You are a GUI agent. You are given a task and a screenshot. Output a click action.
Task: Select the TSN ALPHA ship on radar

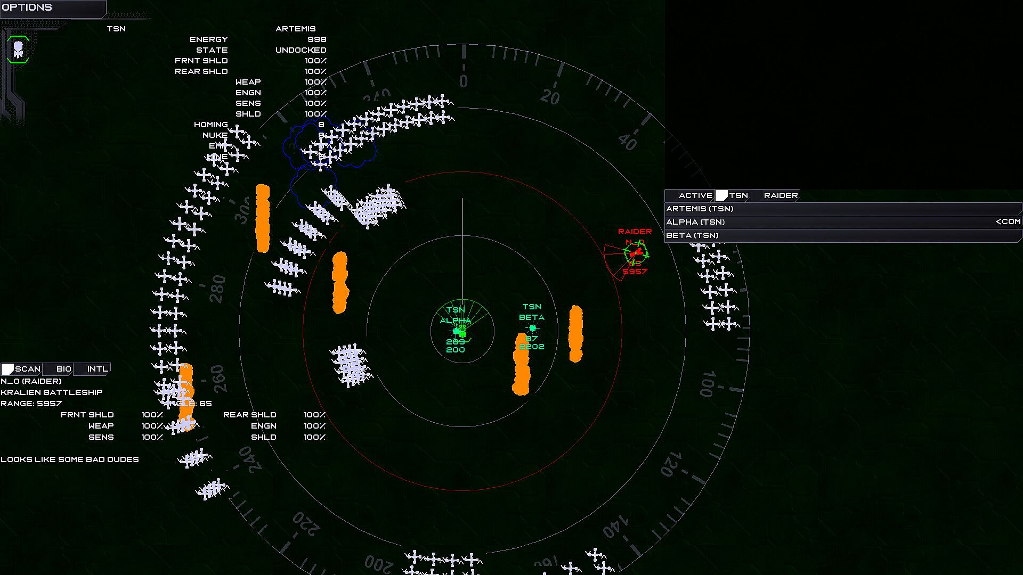(457, 331)
